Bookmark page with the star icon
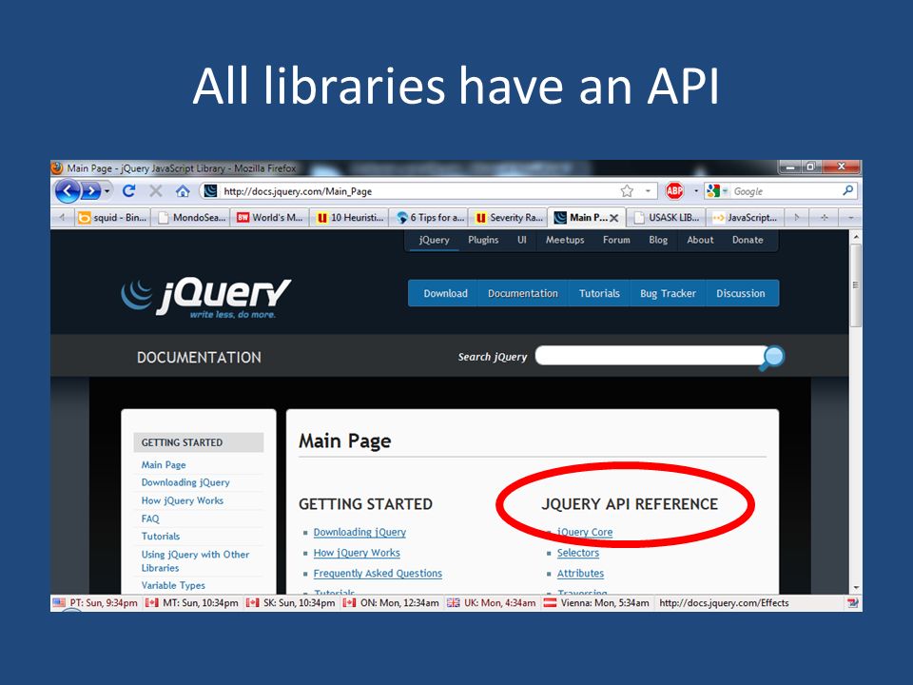The height and width of the screenshot is (685, 913). 627,191
